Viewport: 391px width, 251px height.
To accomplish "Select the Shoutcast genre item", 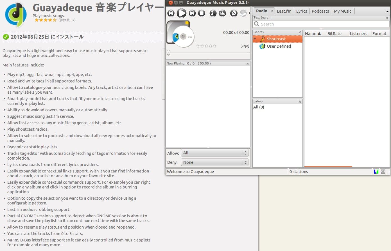I will (x=278, y=39).
